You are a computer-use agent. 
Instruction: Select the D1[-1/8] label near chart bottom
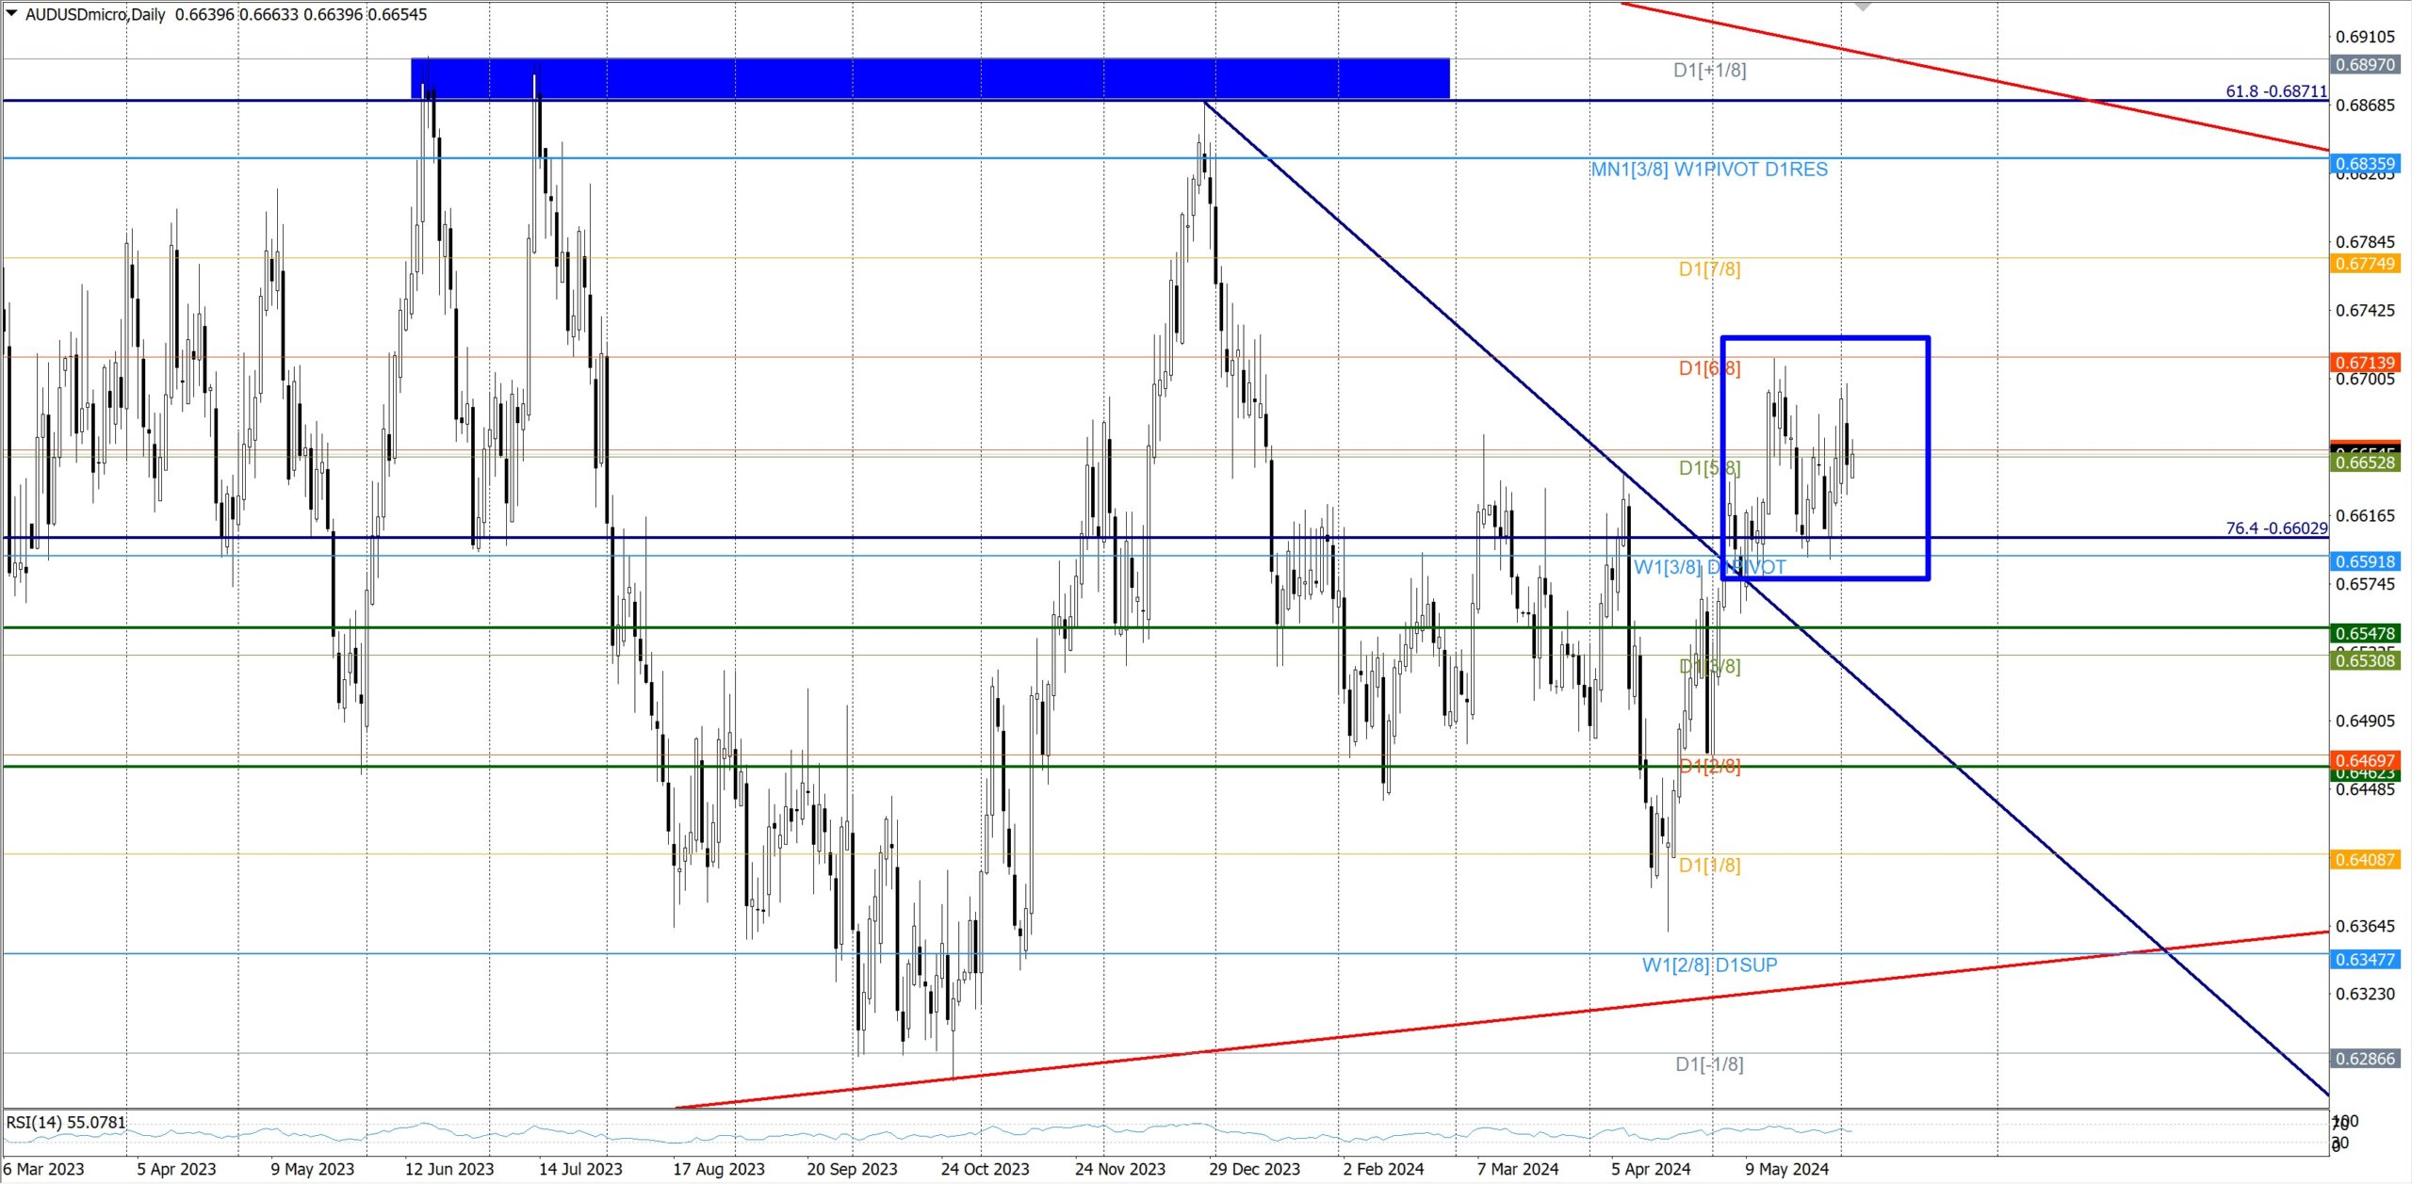click(1709, 1064)
